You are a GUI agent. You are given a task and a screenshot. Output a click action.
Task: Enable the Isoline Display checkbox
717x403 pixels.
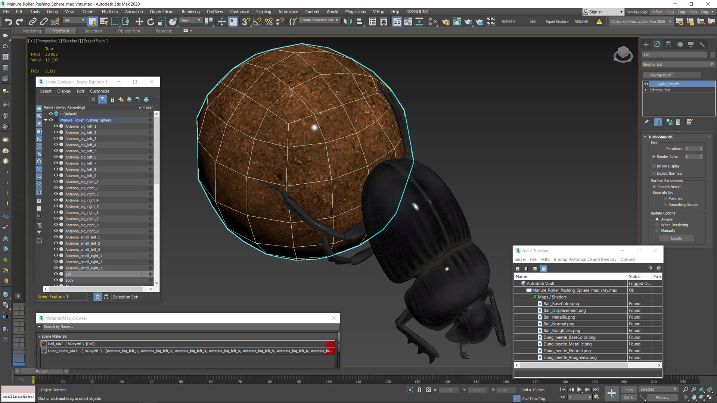pyautogui.click(x=654, y=166)
